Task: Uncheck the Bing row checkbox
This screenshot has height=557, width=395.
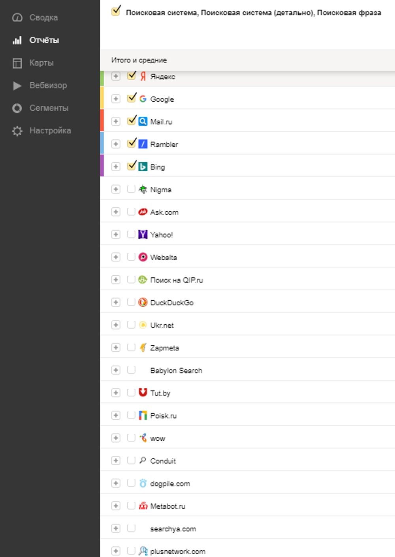Action: (x=132, y=165)
